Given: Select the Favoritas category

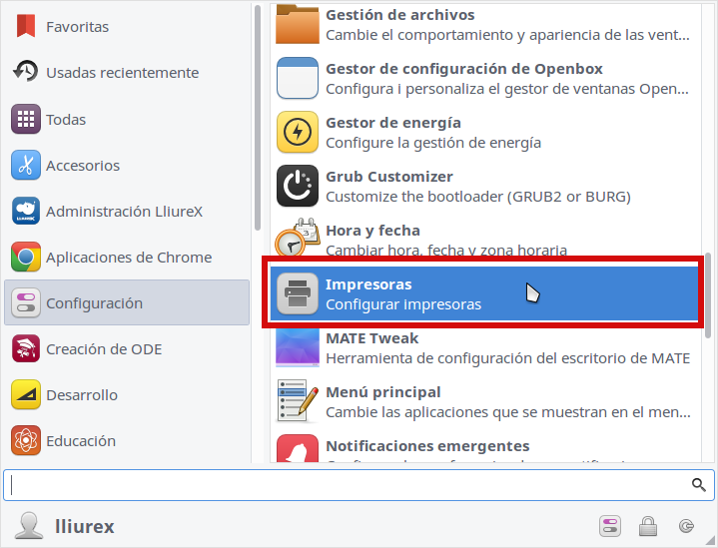Looking at the screenshot, I should [127, 27].
